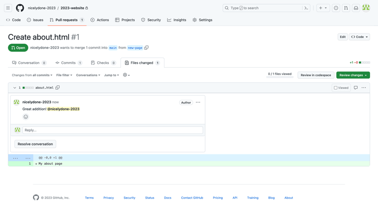Open the Privacy footer link
378x208 pixels.
click(x=109, y=198)
